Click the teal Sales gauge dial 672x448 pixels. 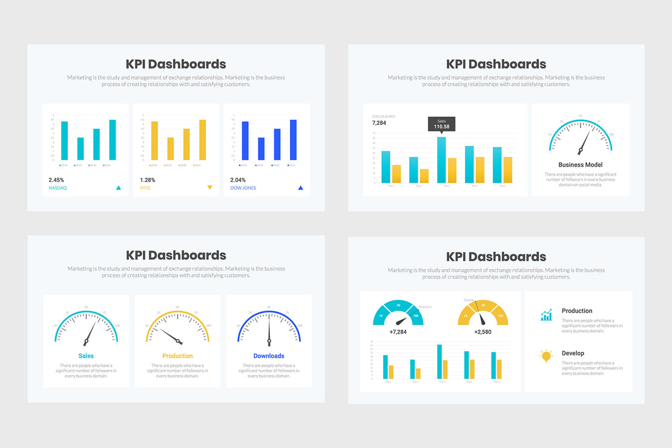pyautogui.click(x=86, y=327)
